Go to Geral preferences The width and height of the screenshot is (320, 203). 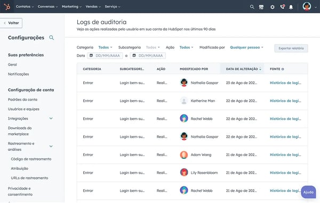coord(12,64)
